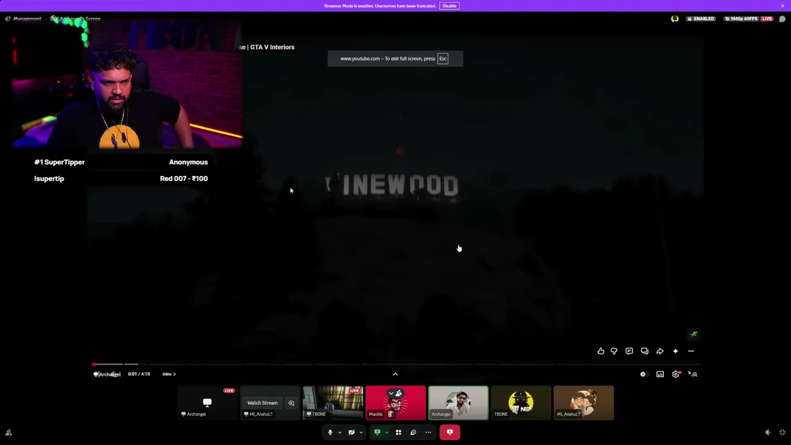The image size is (791, 445).
Task: Click the pop-out icon beside Watch Stream
Action: point(291,403)
